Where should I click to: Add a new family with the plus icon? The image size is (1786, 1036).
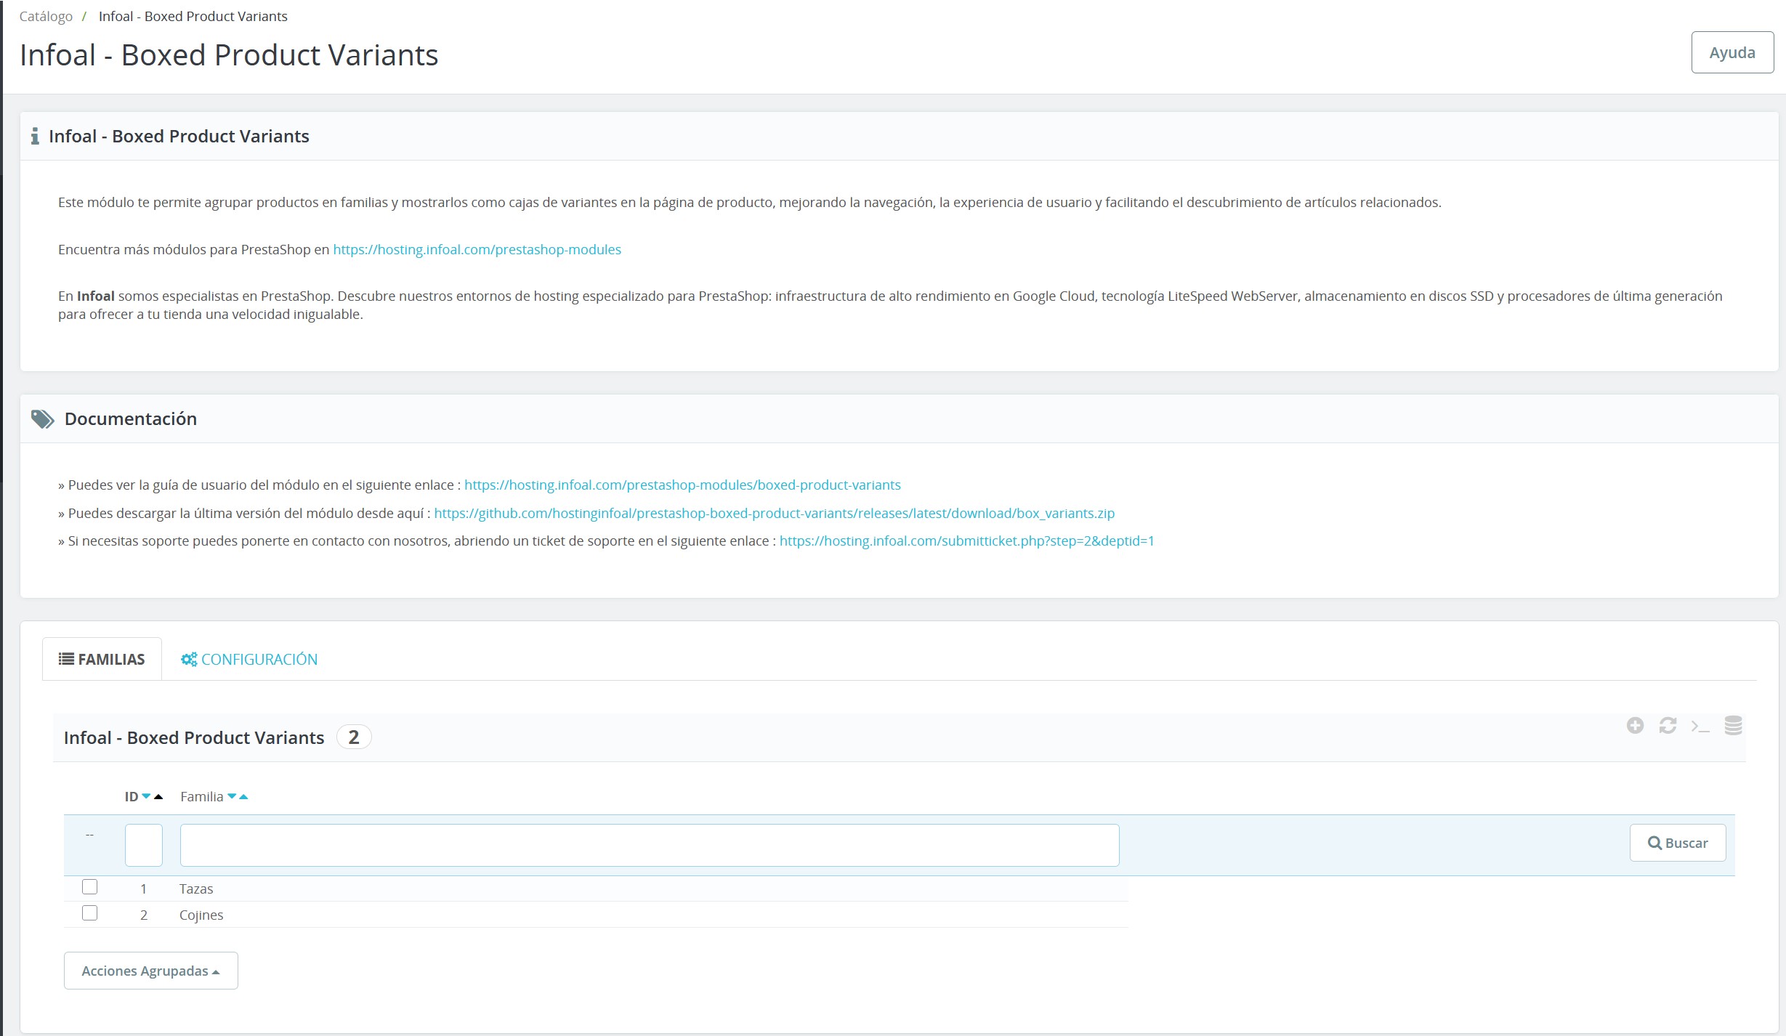click(x=1635, y=725)
